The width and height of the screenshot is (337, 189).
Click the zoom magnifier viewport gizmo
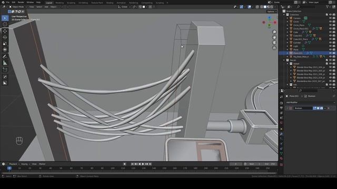(274, 32)
